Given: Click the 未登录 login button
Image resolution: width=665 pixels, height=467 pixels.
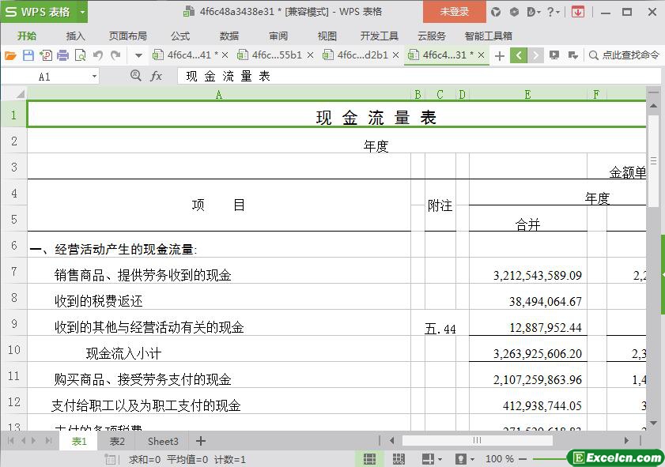Looking at the screenshot, I should pyautogui.click(x=454, y=12).
